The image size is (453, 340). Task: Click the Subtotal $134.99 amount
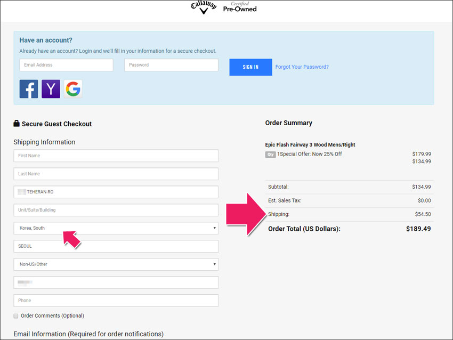[422, 187]
